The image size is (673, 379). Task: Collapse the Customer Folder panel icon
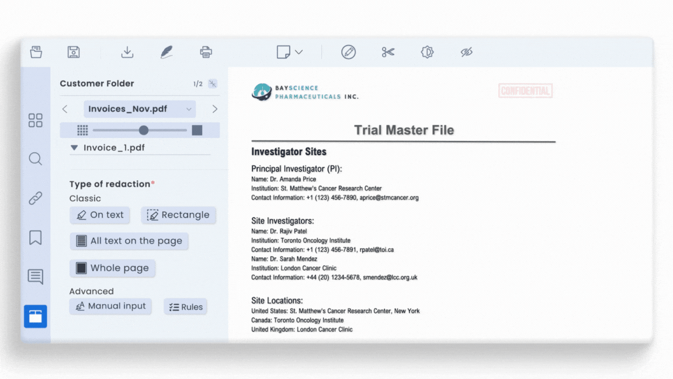pos(213,84)
